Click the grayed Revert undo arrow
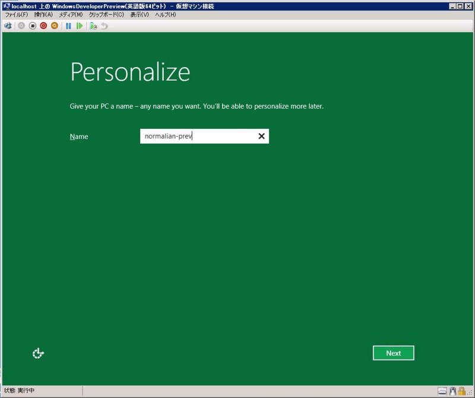Viewport: 475px width, 398px height. click(104, 26)
